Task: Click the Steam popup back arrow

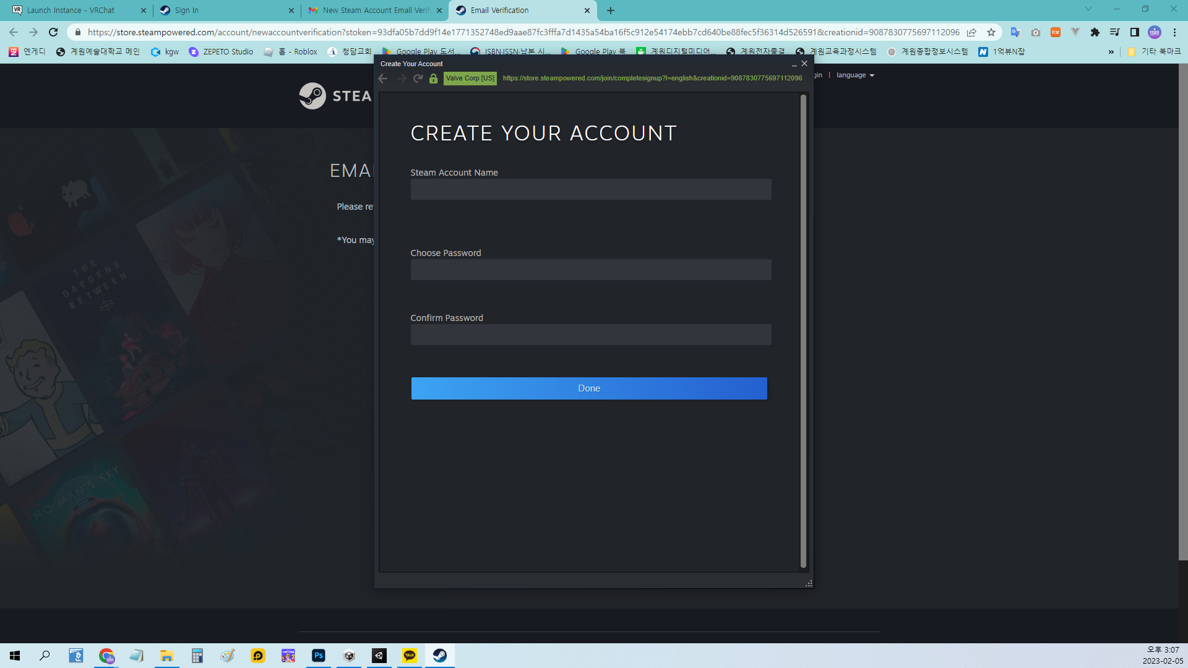Action: 383,79
